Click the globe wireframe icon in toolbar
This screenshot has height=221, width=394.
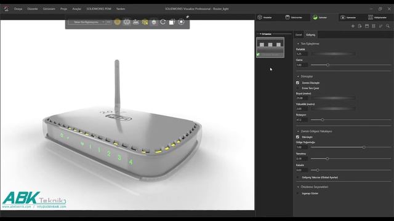pos(127,22)
